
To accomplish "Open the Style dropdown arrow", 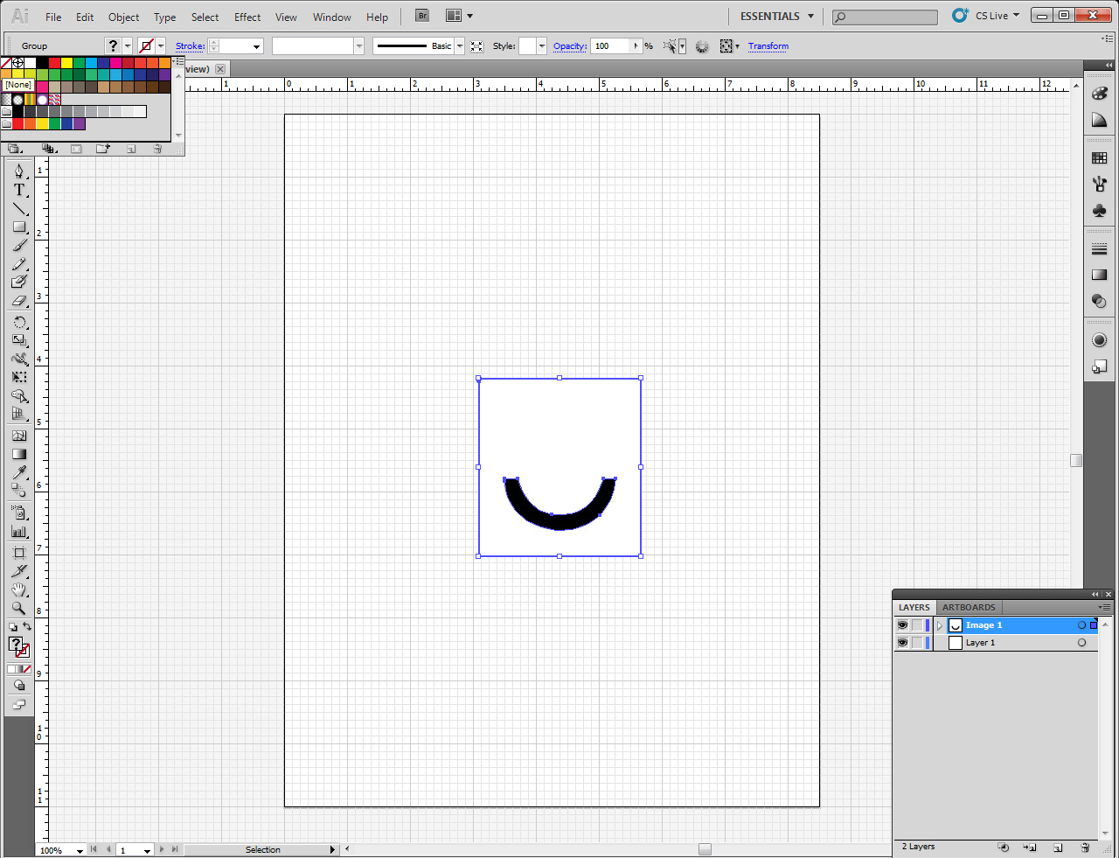I will point(542,46).
